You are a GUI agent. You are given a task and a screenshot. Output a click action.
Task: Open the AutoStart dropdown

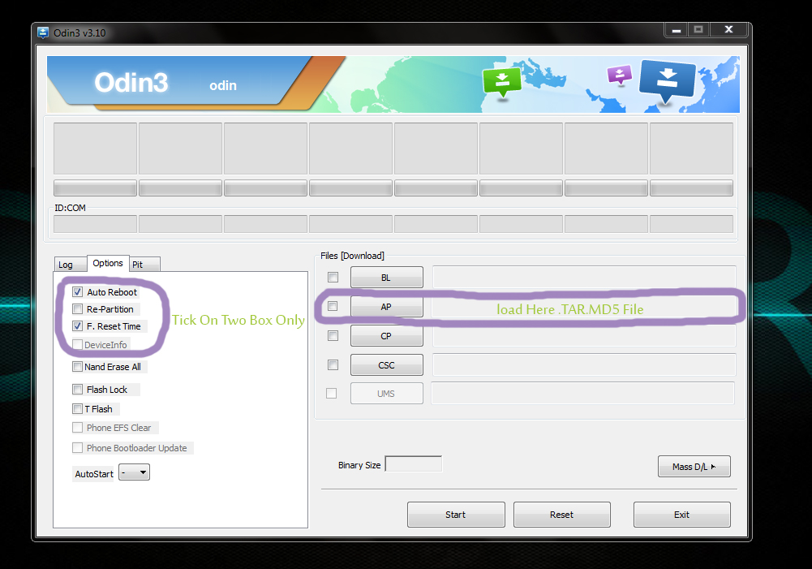[134, 472]
